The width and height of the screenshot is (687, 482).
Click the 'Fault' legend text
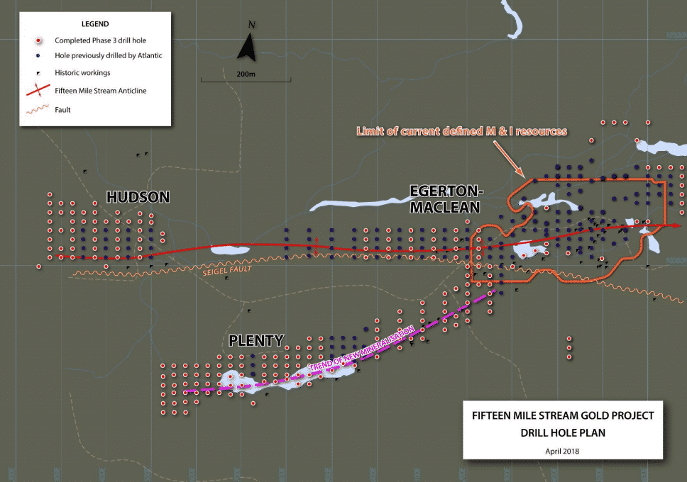(x=62, y=109)
